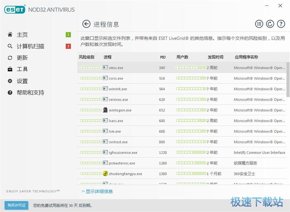Open the 更新 menu item
Screen dimensions: 290x212
pyautogui.click(x=22, y=58)
